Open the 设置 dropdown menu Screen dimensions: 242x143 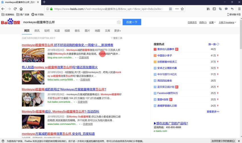[x=212, y=23]
